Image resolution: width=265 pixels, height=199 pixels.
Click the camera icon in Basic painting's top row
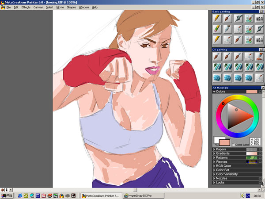pos(259,18)
